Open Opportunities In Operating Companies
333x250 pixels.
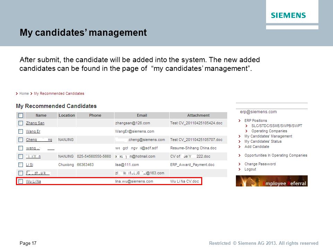(276, 156)
